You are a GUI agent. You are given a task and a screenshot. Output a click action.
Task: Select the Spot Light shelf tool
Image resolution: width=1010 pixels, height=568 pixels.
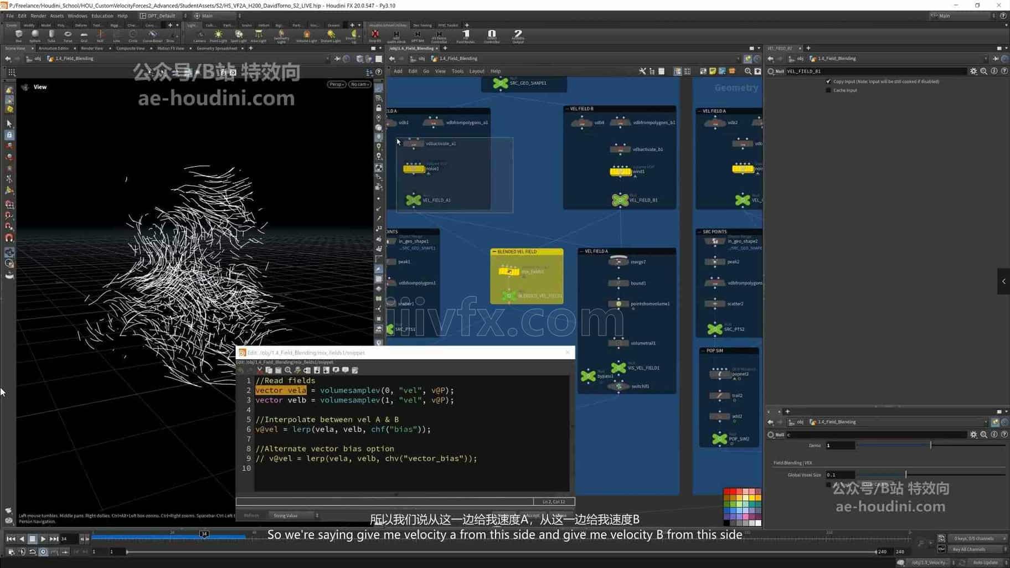[238, 36]
